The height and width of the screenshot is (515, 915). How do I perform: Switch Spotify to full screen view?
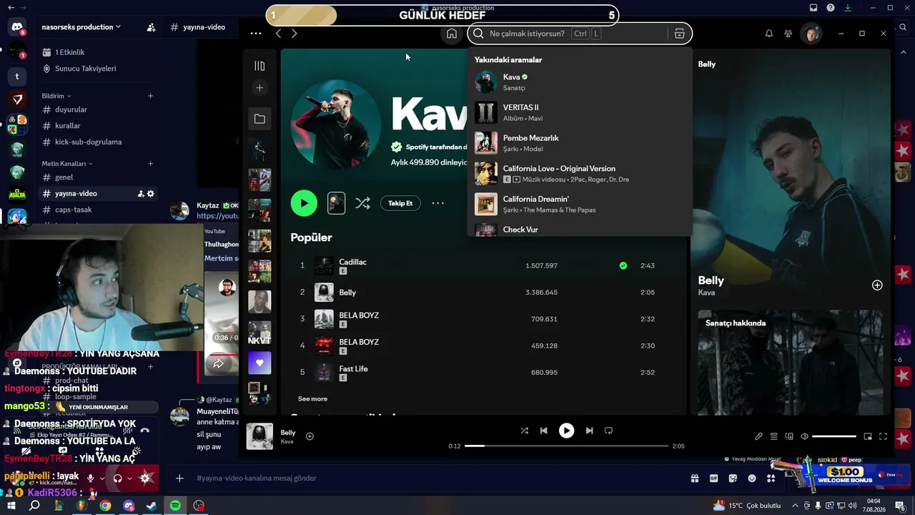883,436
